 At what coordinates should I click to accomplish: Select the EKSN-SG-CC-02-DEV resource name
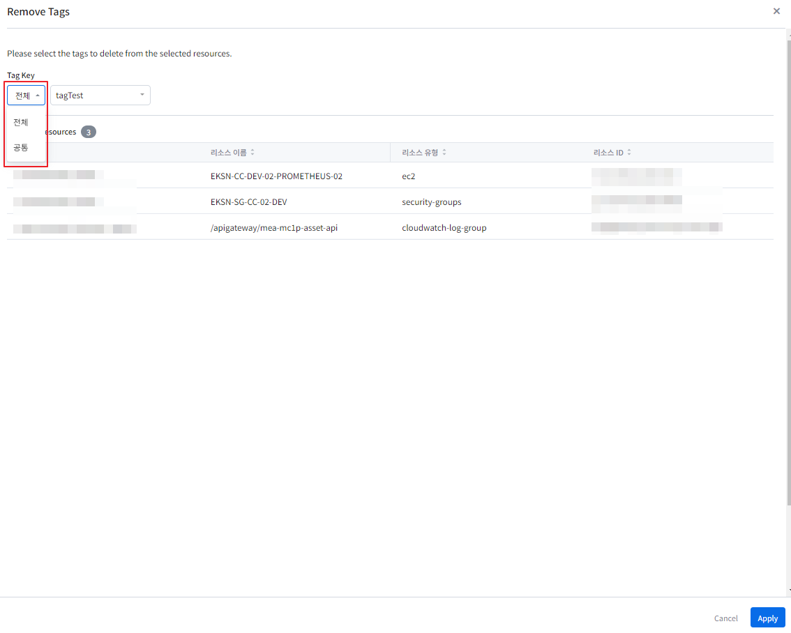point(248,202)
